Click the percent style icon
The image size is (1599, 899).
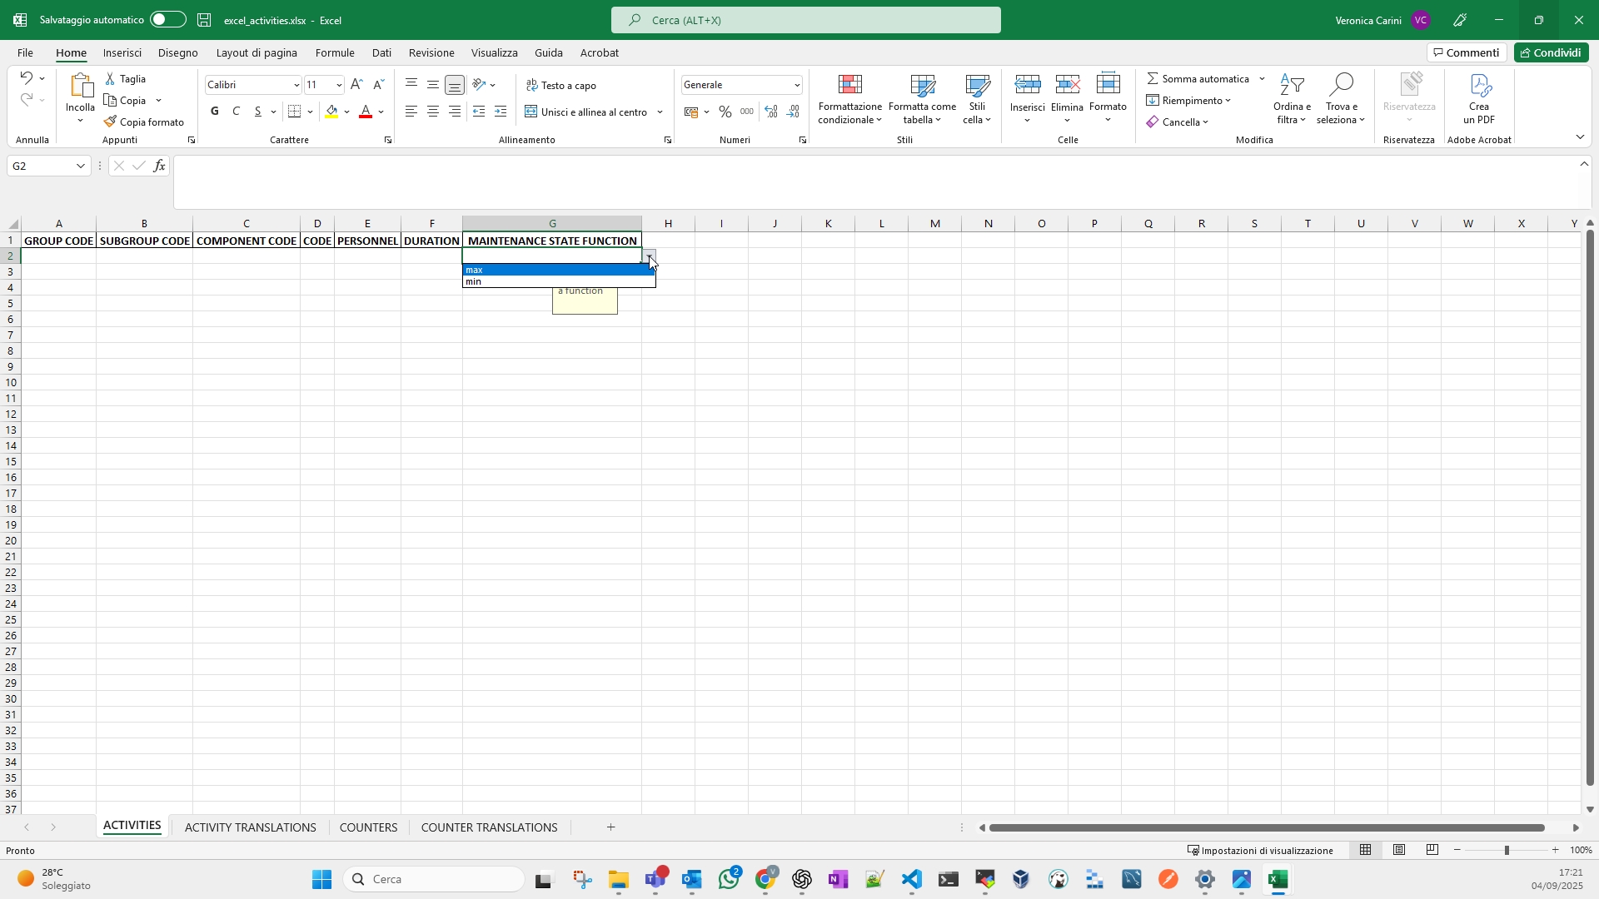725,112
